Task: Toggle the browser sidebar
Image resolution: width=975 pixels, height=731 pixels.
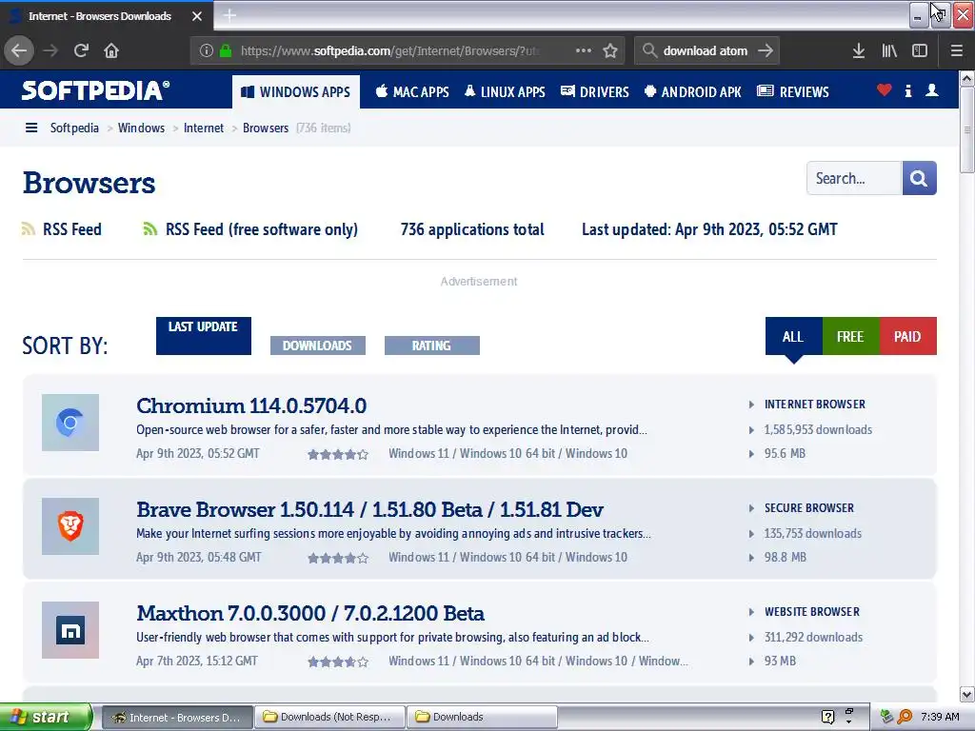Action: [x=920, y=50]
